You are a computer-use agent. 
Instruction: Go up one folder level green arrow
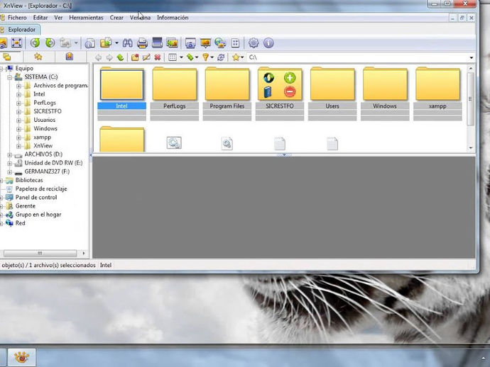coord(120,57)
